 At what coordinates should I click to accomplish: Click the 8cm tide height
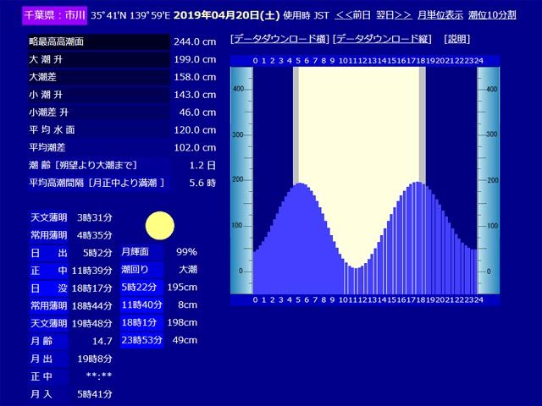[x=188, y=304]
